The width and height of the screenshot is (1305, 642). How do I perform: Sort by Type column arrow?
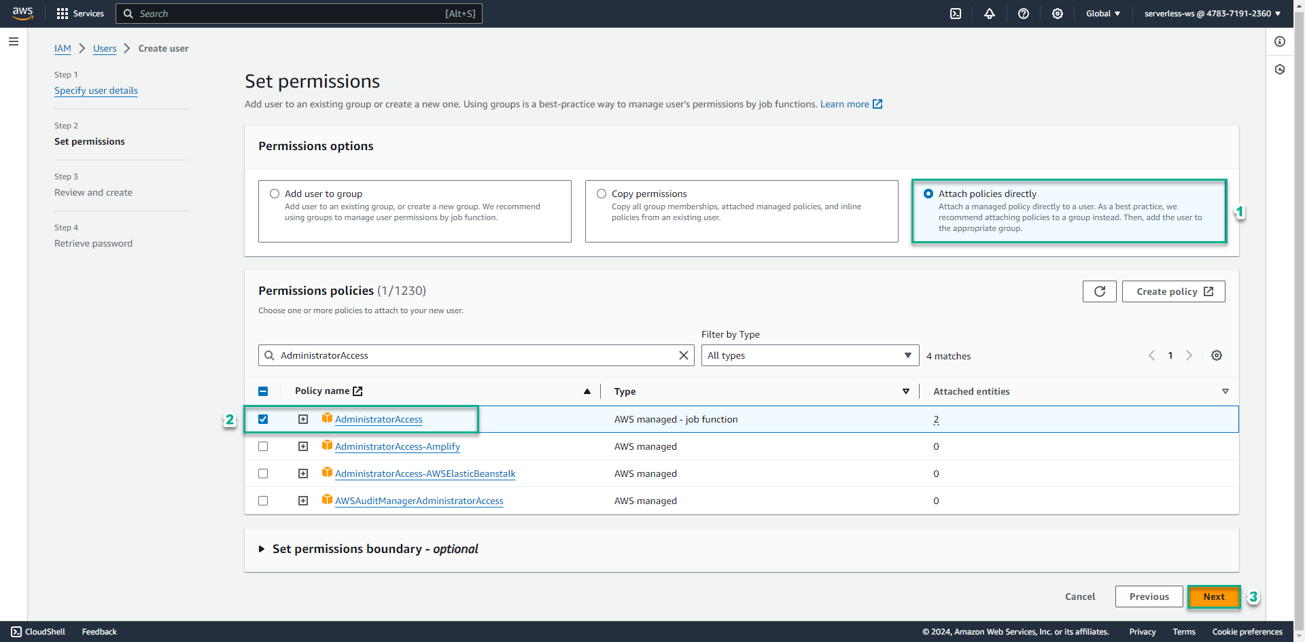point(905,391)
